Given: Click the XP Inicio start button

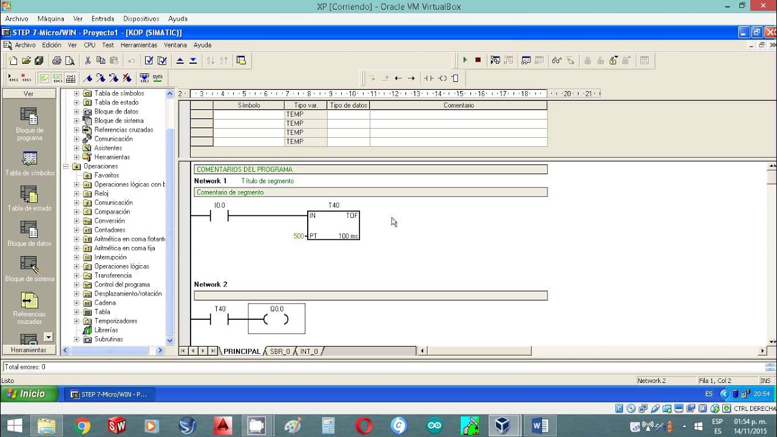Looking at the screenshot, I should pyautogui.click(x=29, y=394).
